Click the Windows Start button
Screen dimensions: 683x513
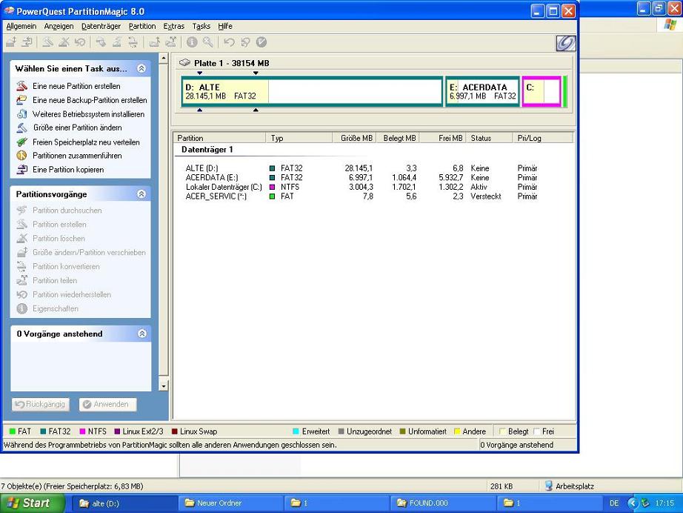[x=32, y=503]
